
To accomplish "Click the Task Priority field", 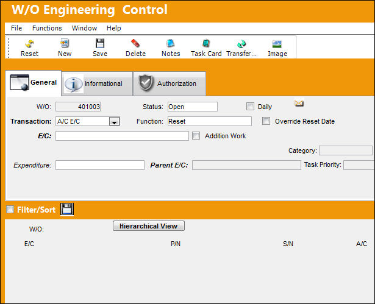I will [x=359, y=165].
